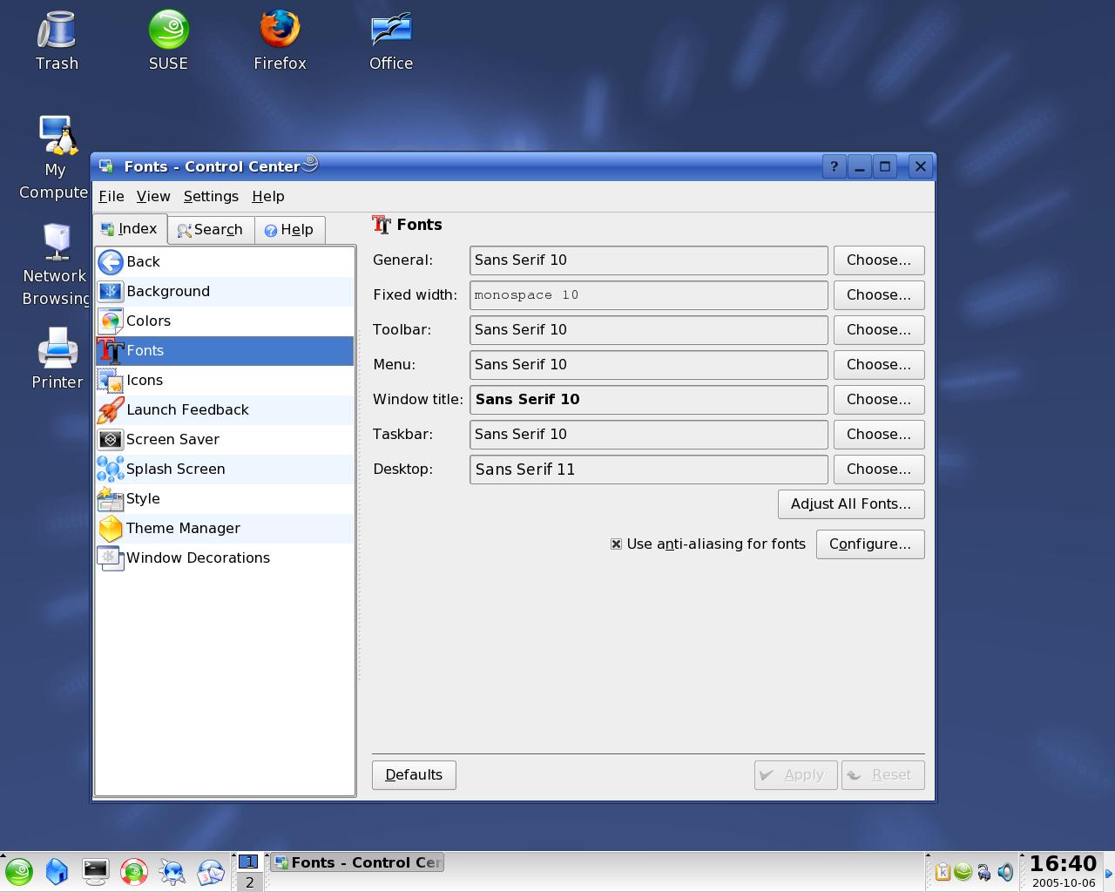The width and height of the screenshot is (1115, 892).
Task: Click Choose for the Window title font
Action: [x=879, y=399]
